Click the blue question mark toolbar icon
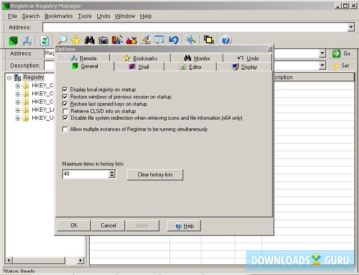This screenshot has height=275, width=359. click(x=226, y=41)
